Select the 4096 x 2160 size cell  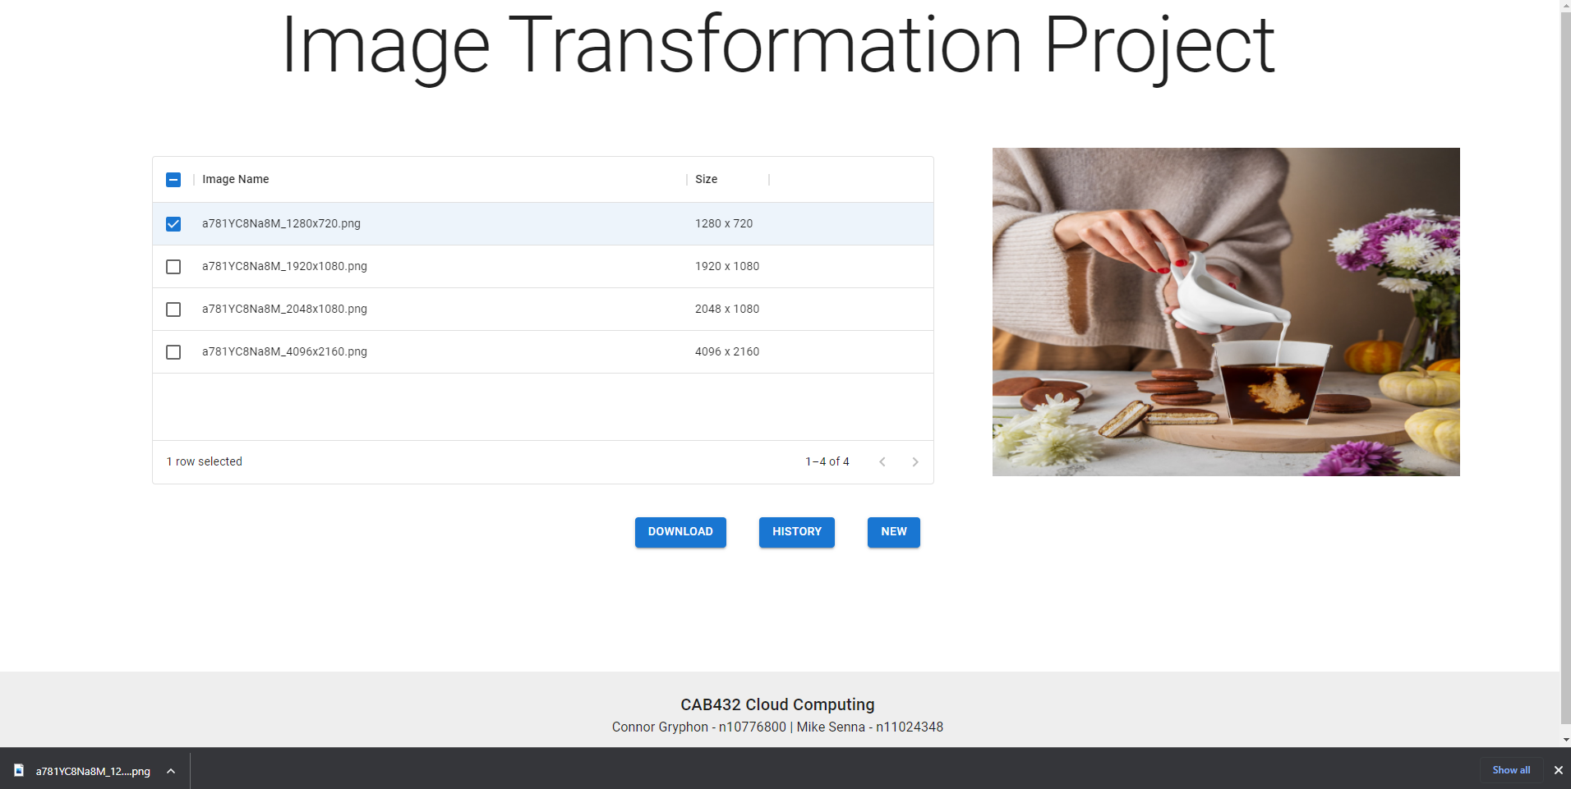727,351
